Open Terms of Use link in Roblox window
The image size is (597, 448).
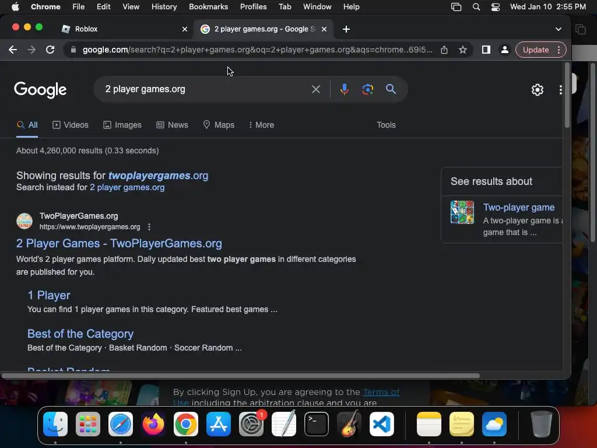381,392
